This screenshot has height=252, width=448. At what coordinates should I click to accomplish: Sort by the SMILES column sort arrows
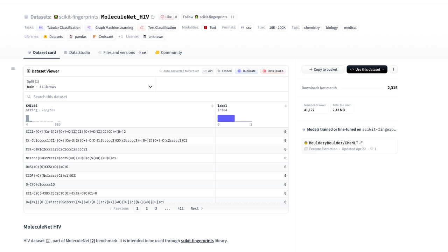point(212,106)
